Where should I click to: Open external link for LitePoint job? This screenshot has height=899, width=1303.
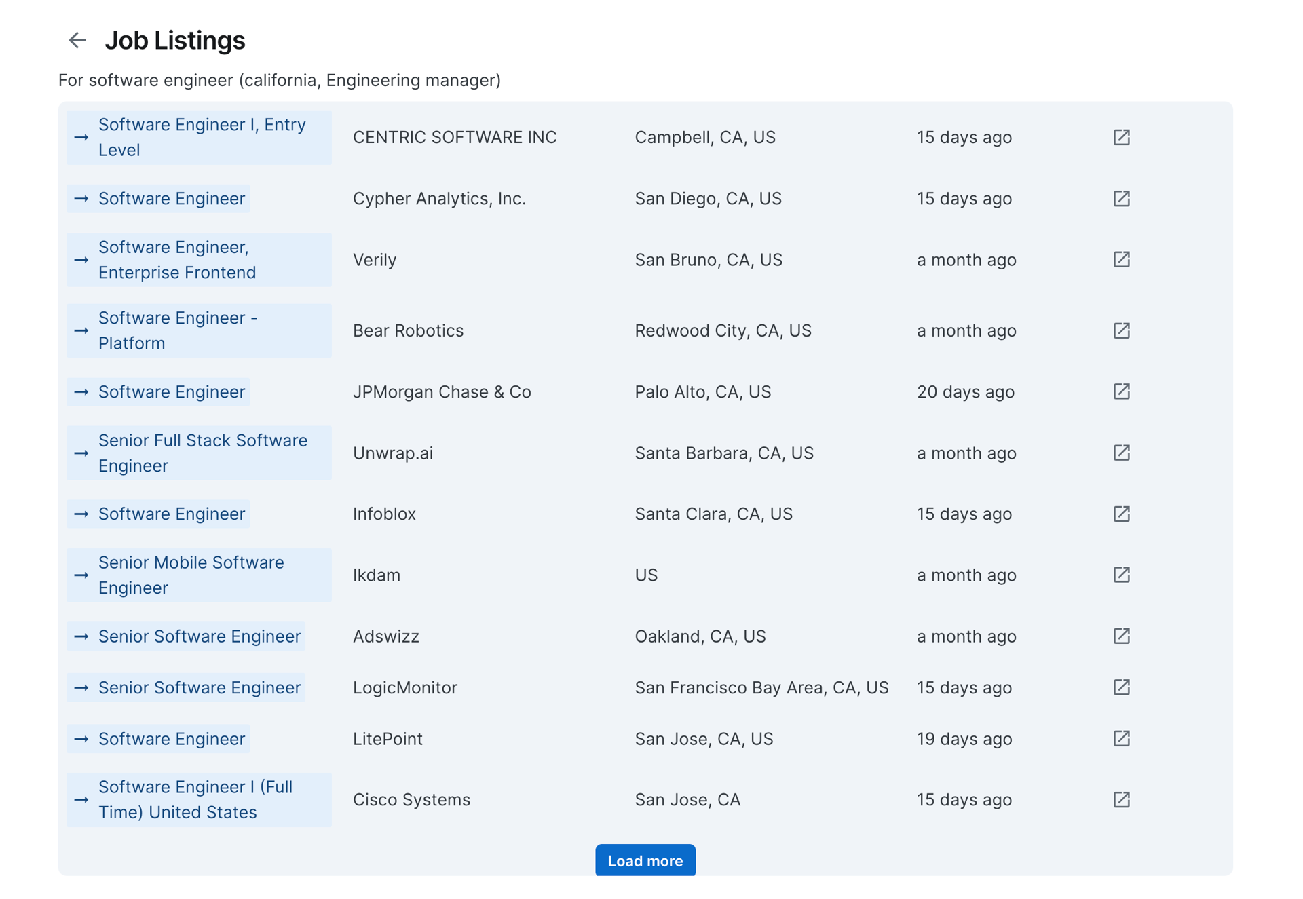click(x=1121, y=738)
